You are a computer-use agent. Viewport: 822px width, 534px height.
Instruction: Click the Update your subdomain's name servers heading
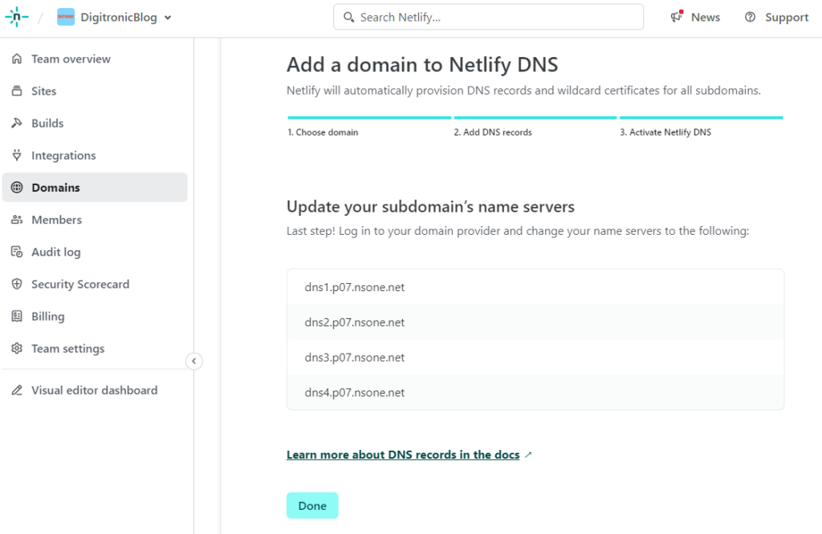[x=430, y=207]
